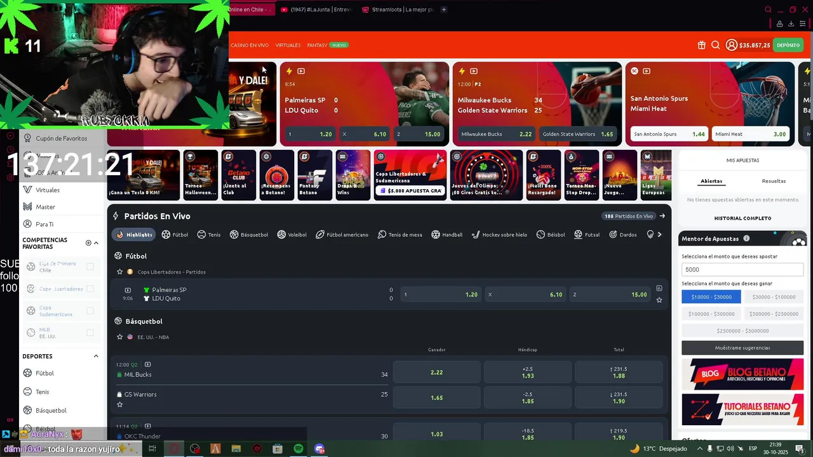Screen dimensions: 813x457
Task: Open live stream icon for Palmeiras match row
Action: click(128, 290)
